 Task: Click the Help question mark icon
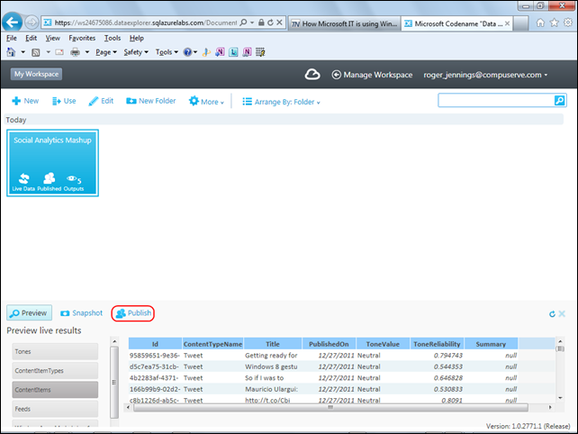(x=187, y=52)
